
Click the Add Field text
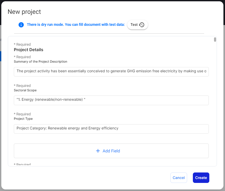click(x=111, y=151)
